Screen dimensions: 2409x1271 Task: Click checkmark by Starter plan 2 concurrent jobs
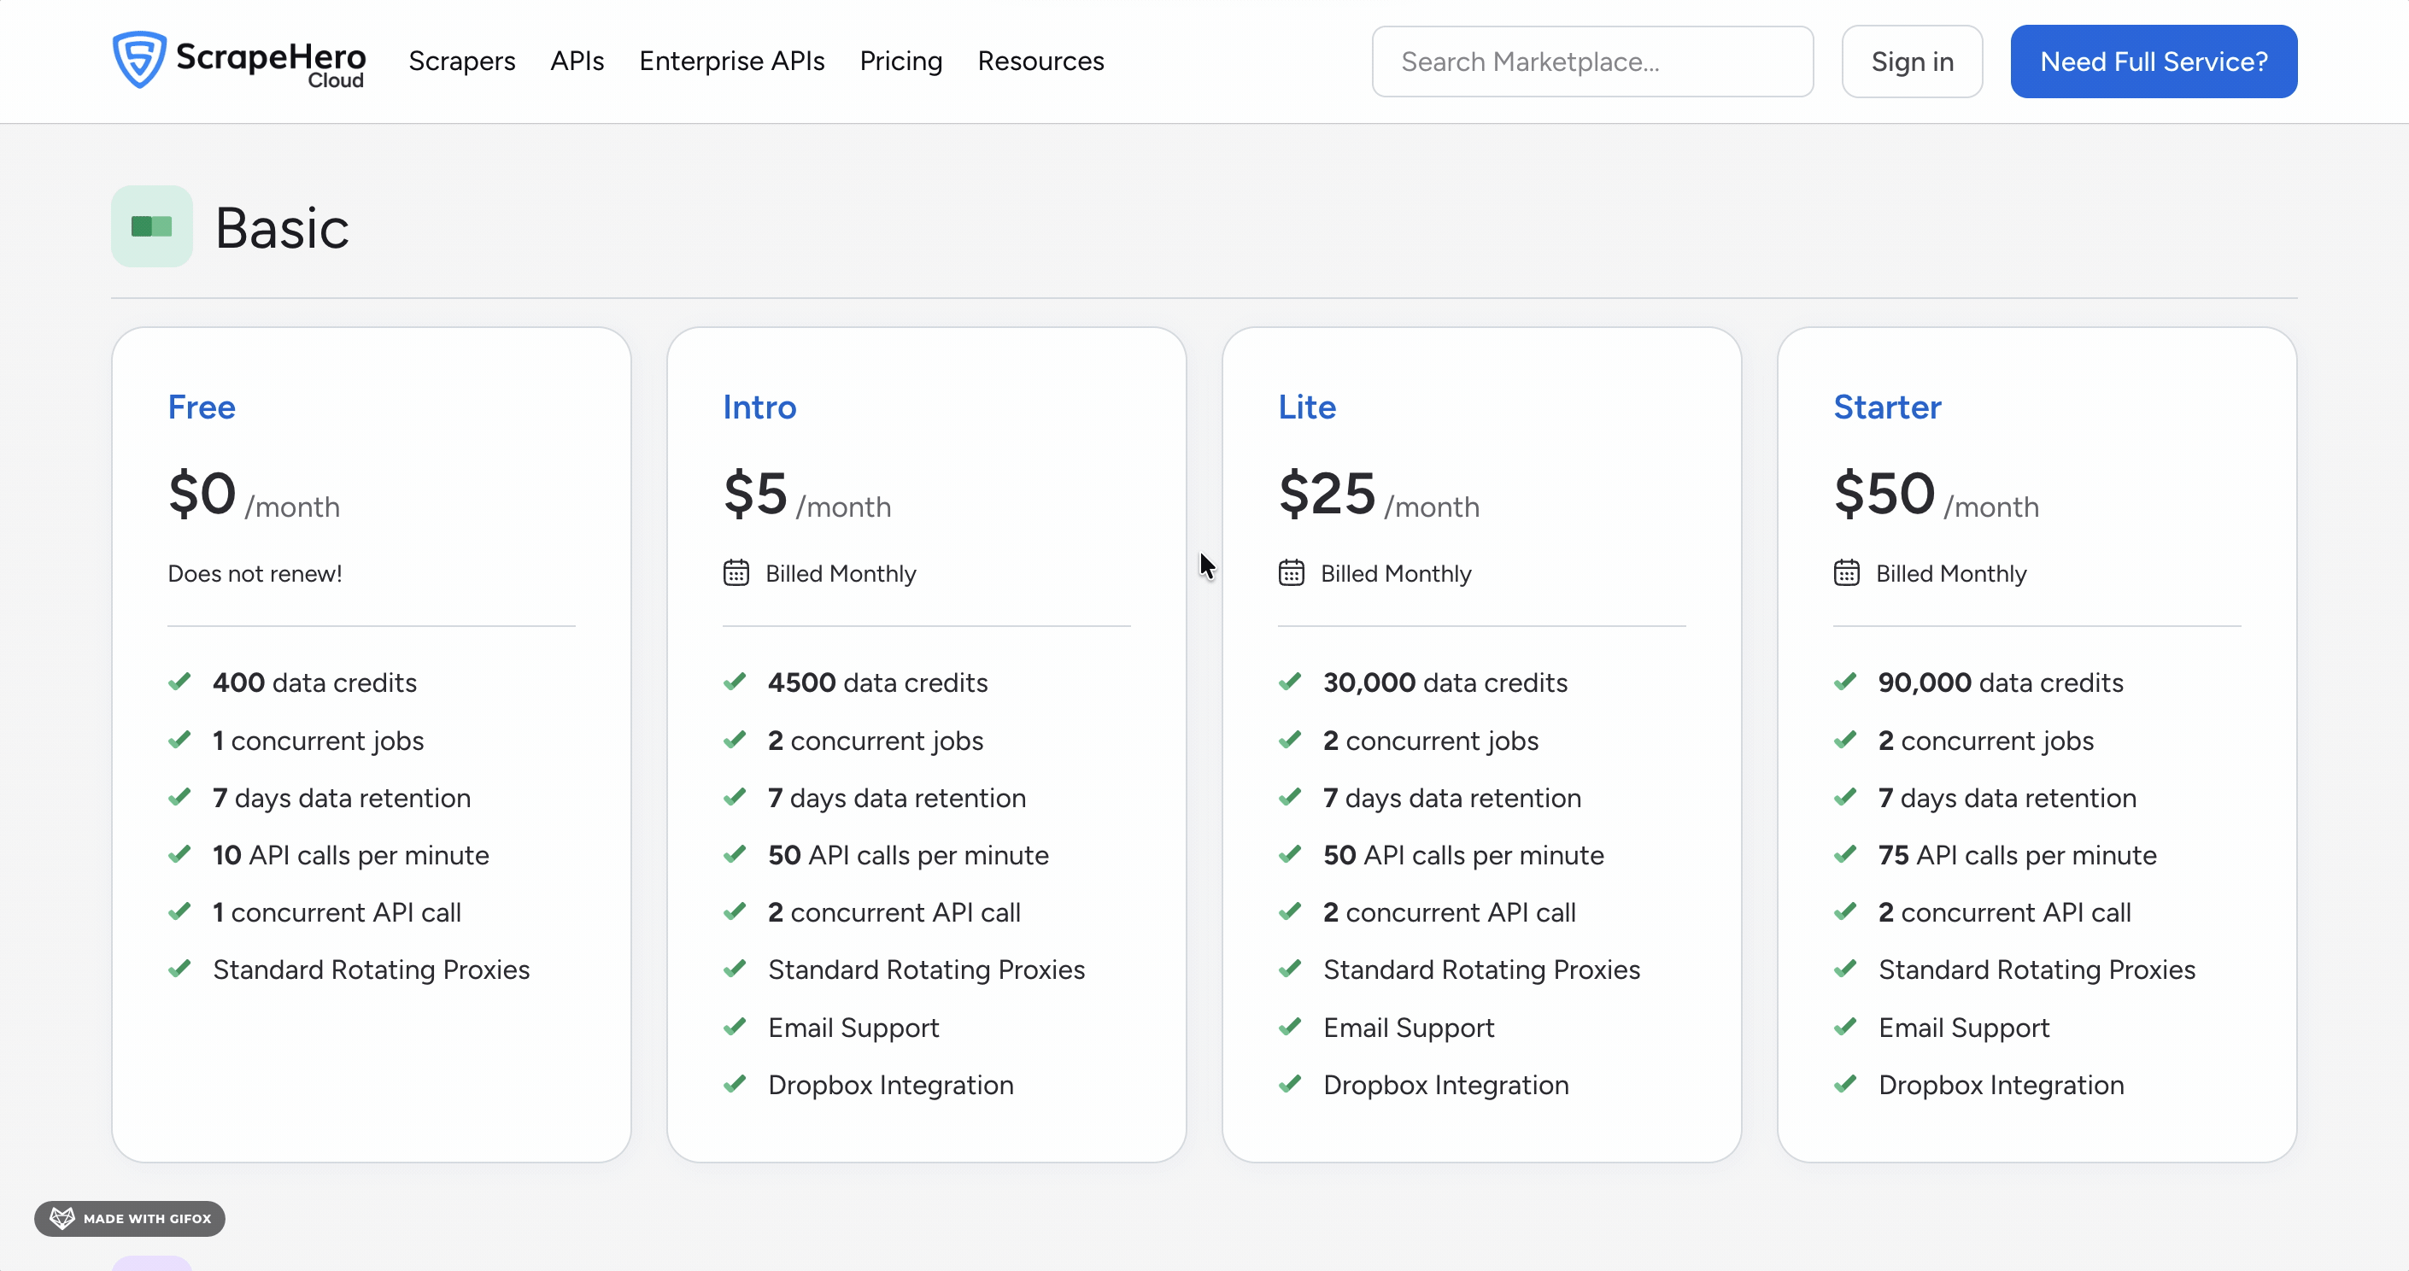(1845, 740)
